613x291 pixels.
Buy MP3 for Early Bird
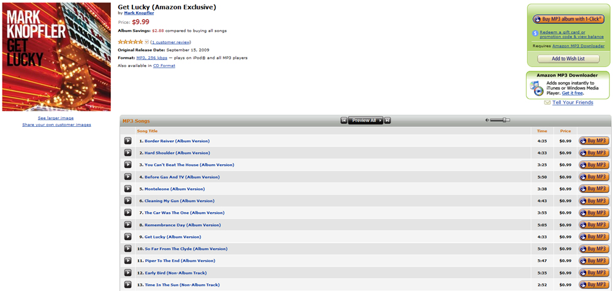594,273
